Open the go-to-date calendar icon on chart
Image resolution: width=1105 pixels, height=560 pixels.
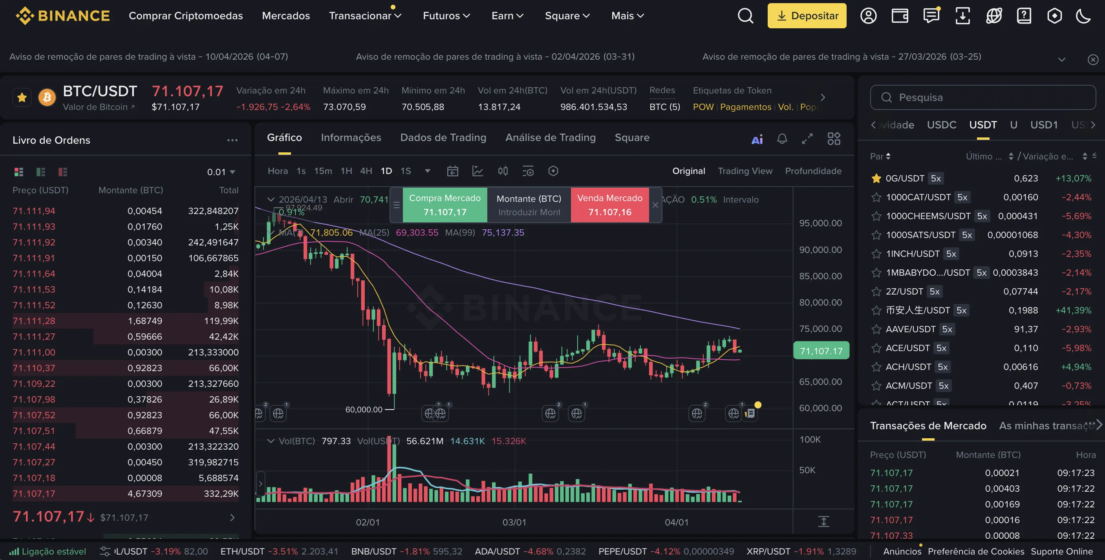pyautogui.click(x=452, y=171)
